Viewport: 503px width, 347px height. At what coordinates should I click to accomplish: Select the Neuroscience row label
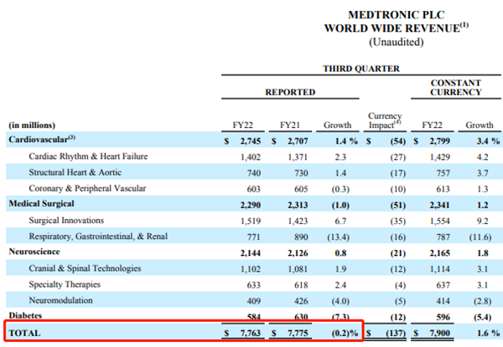click(34, 252)
